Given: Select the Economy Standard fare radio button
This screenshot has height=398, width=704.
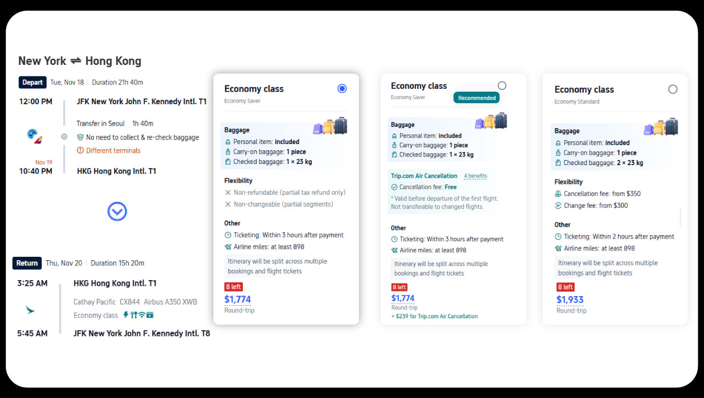Looking at the screenshot, I should 673,89.
